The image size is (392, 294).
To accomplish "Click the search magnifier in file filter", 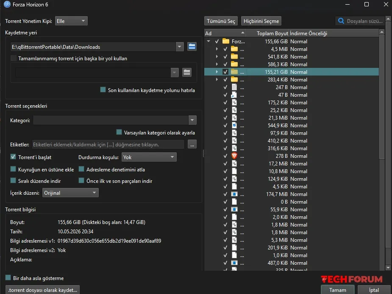I will coord(341,21).
